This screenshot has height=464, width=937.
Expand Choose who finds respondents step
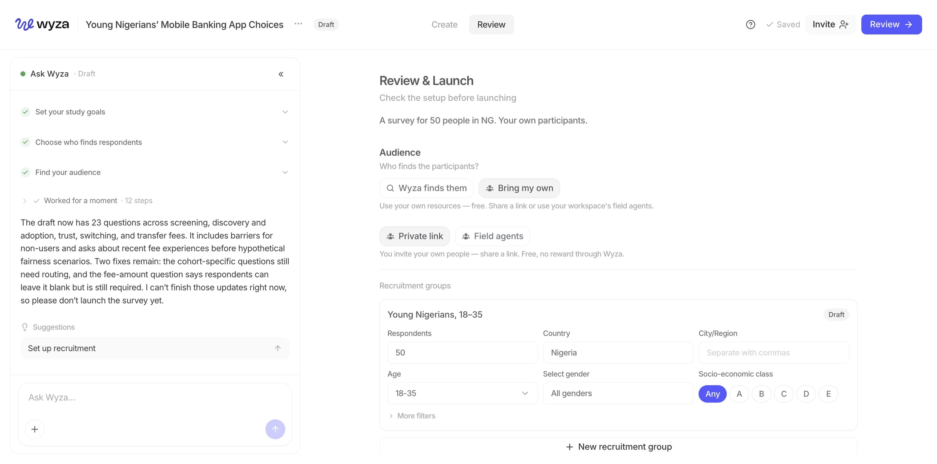(x=285, y=142)
